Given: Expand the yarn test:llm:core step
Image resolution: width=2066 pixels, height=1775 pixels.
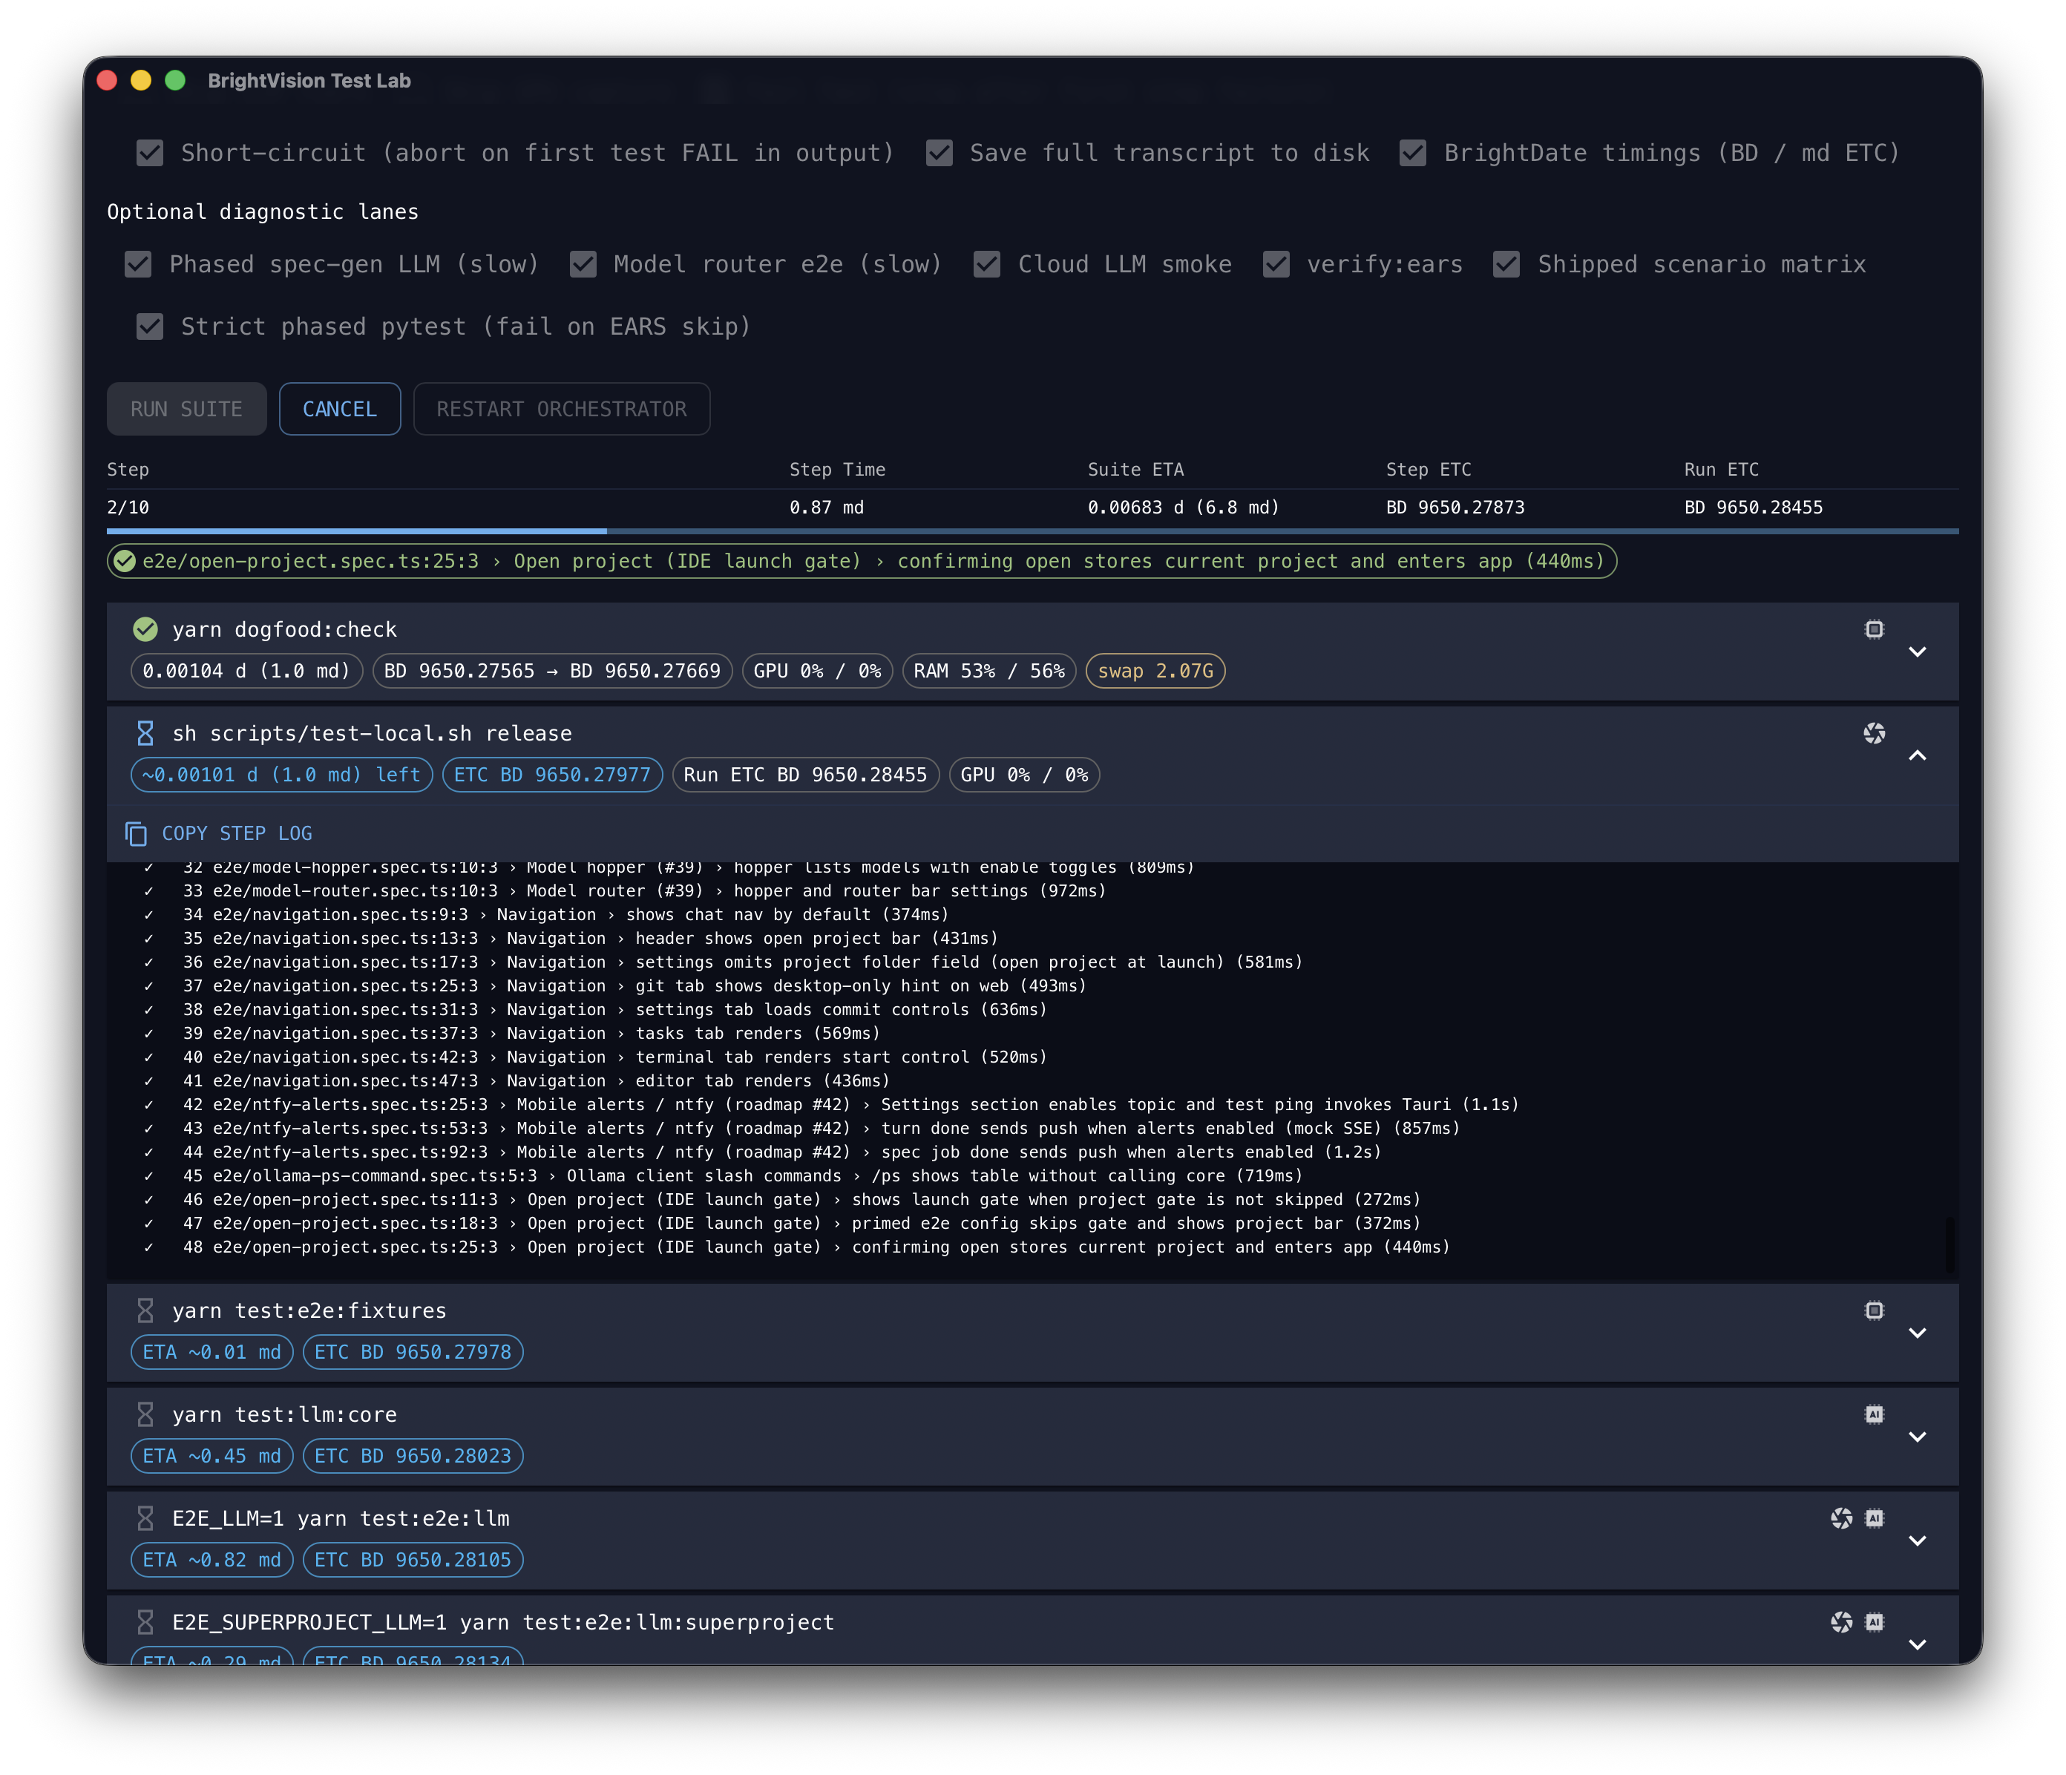Looking at the screenshot, I should (1916, 1436).
